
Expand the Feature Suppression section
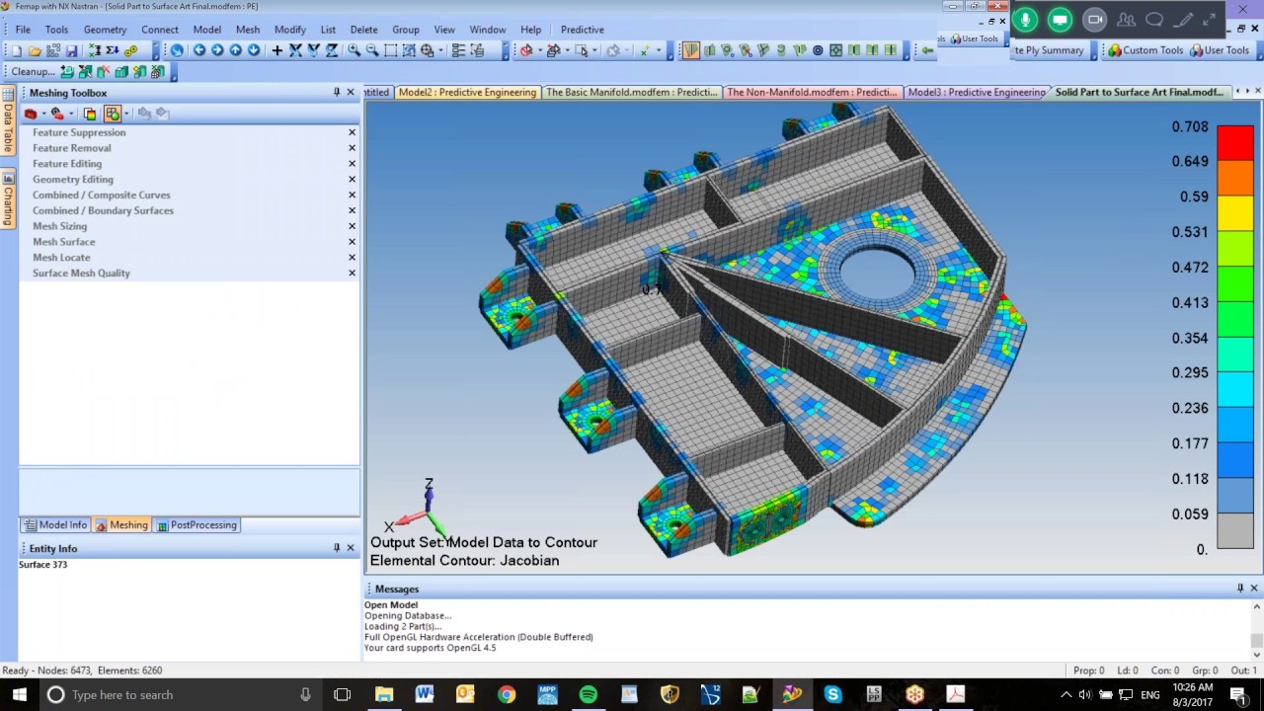[79, 132]
